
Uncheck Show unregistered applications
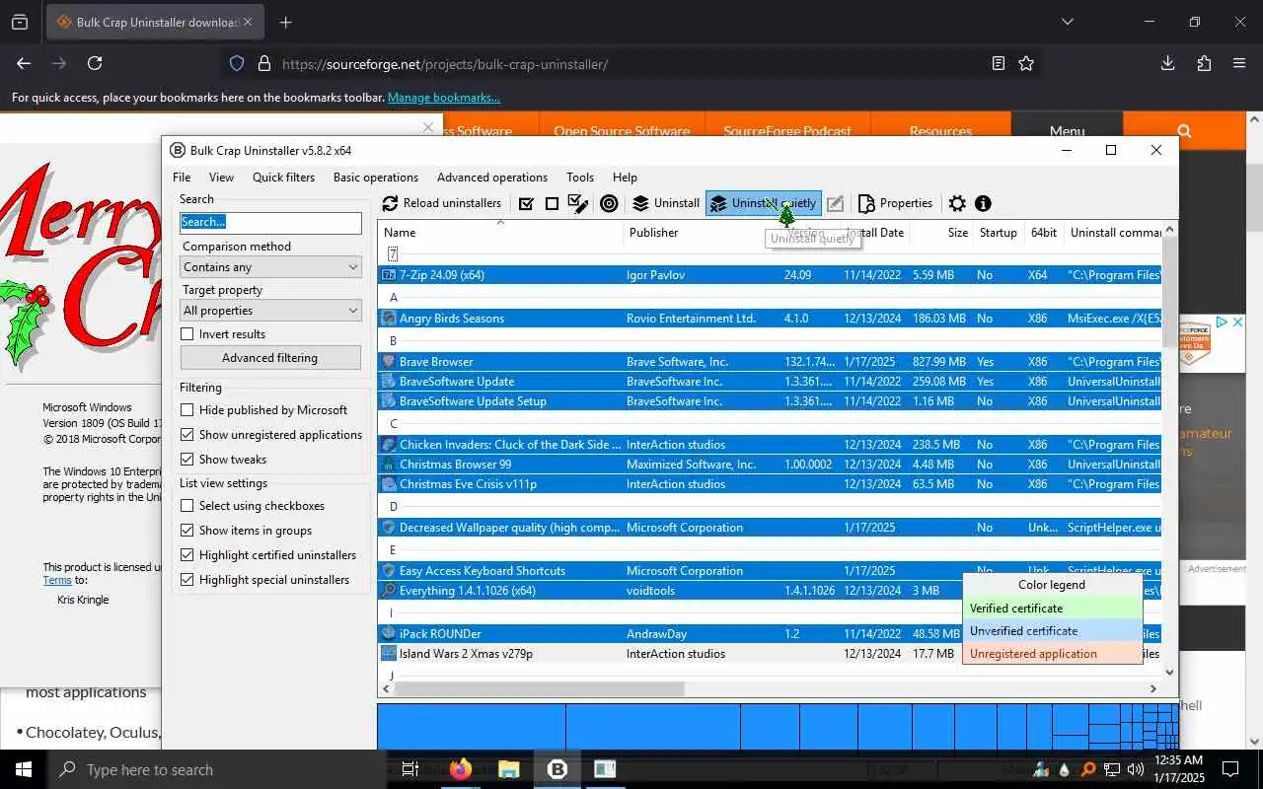pos(187,435)
